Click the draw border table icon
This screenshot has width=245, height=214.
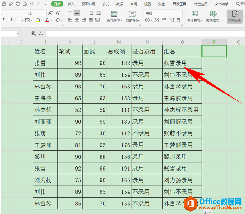[27, 20]
